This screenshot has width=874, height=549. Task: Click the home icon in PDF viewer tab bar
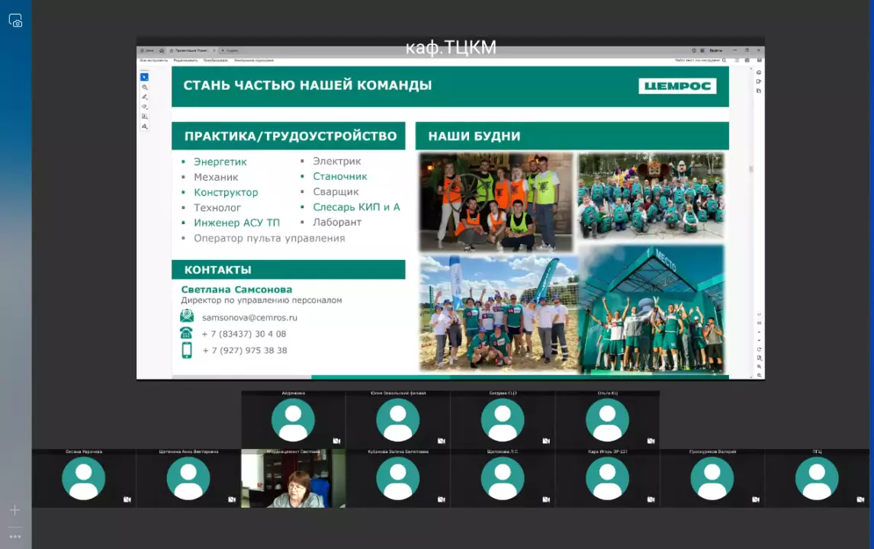162,50
